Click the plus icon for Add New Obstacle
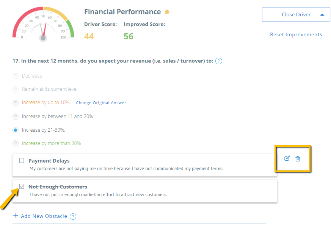Screen dimensions: 331x227 coord(16,215)
